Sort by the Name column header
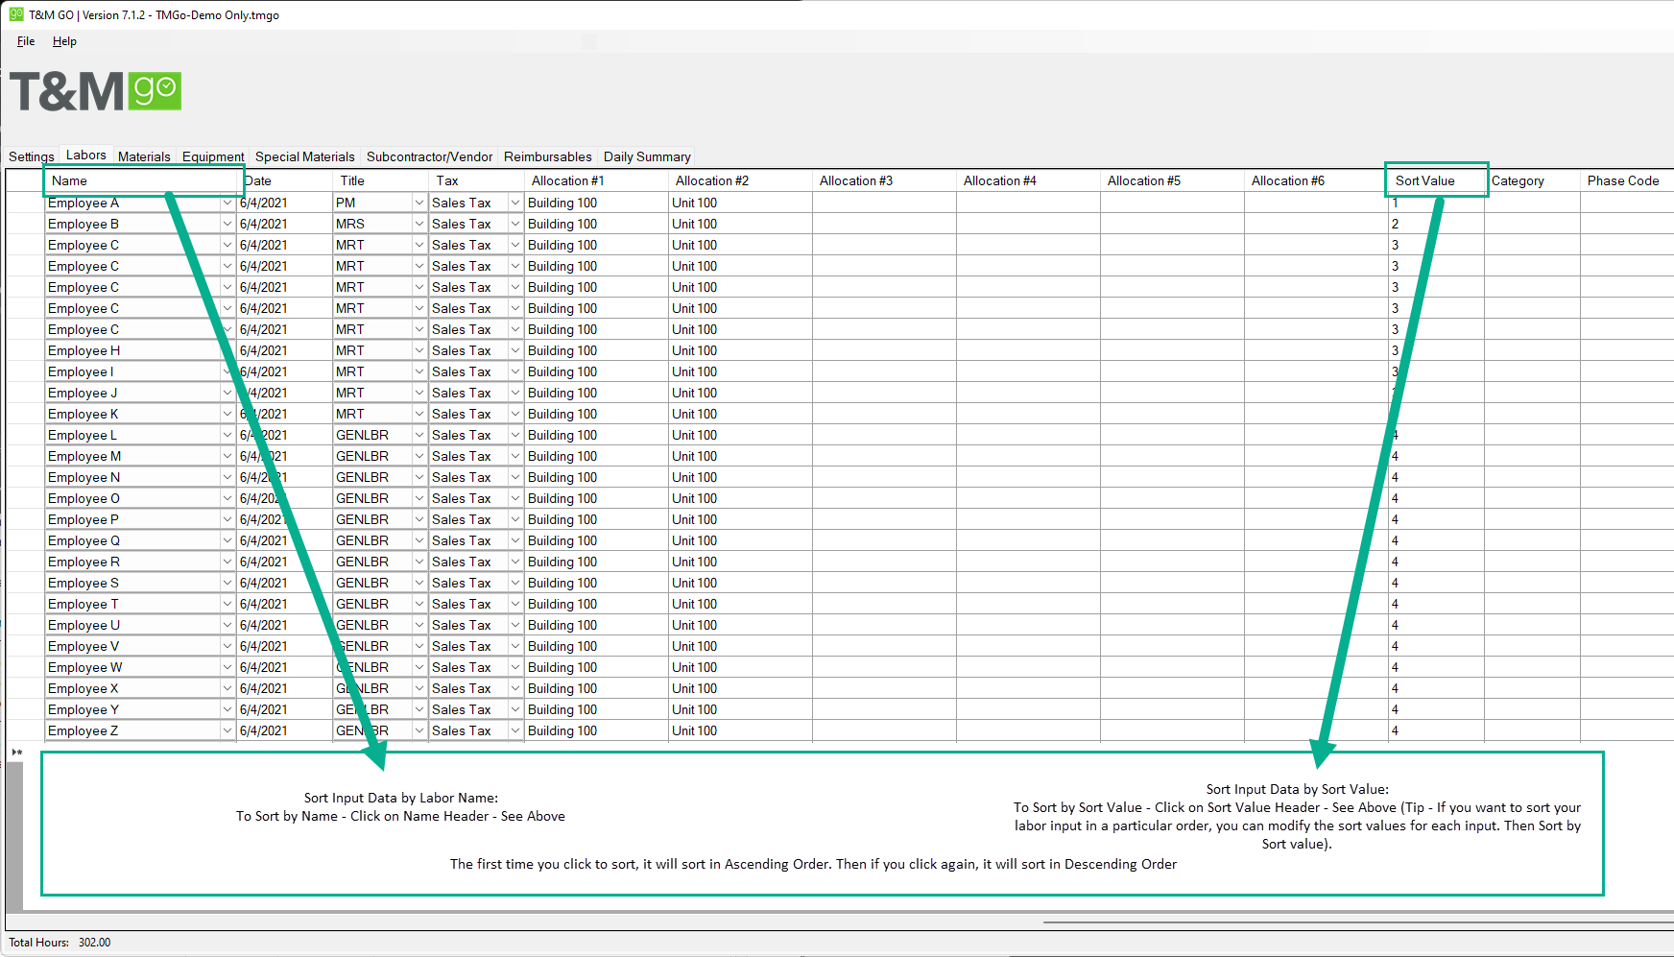 (141, 180)
